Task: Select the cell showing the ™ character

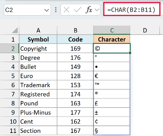Action: click(112, 85)
